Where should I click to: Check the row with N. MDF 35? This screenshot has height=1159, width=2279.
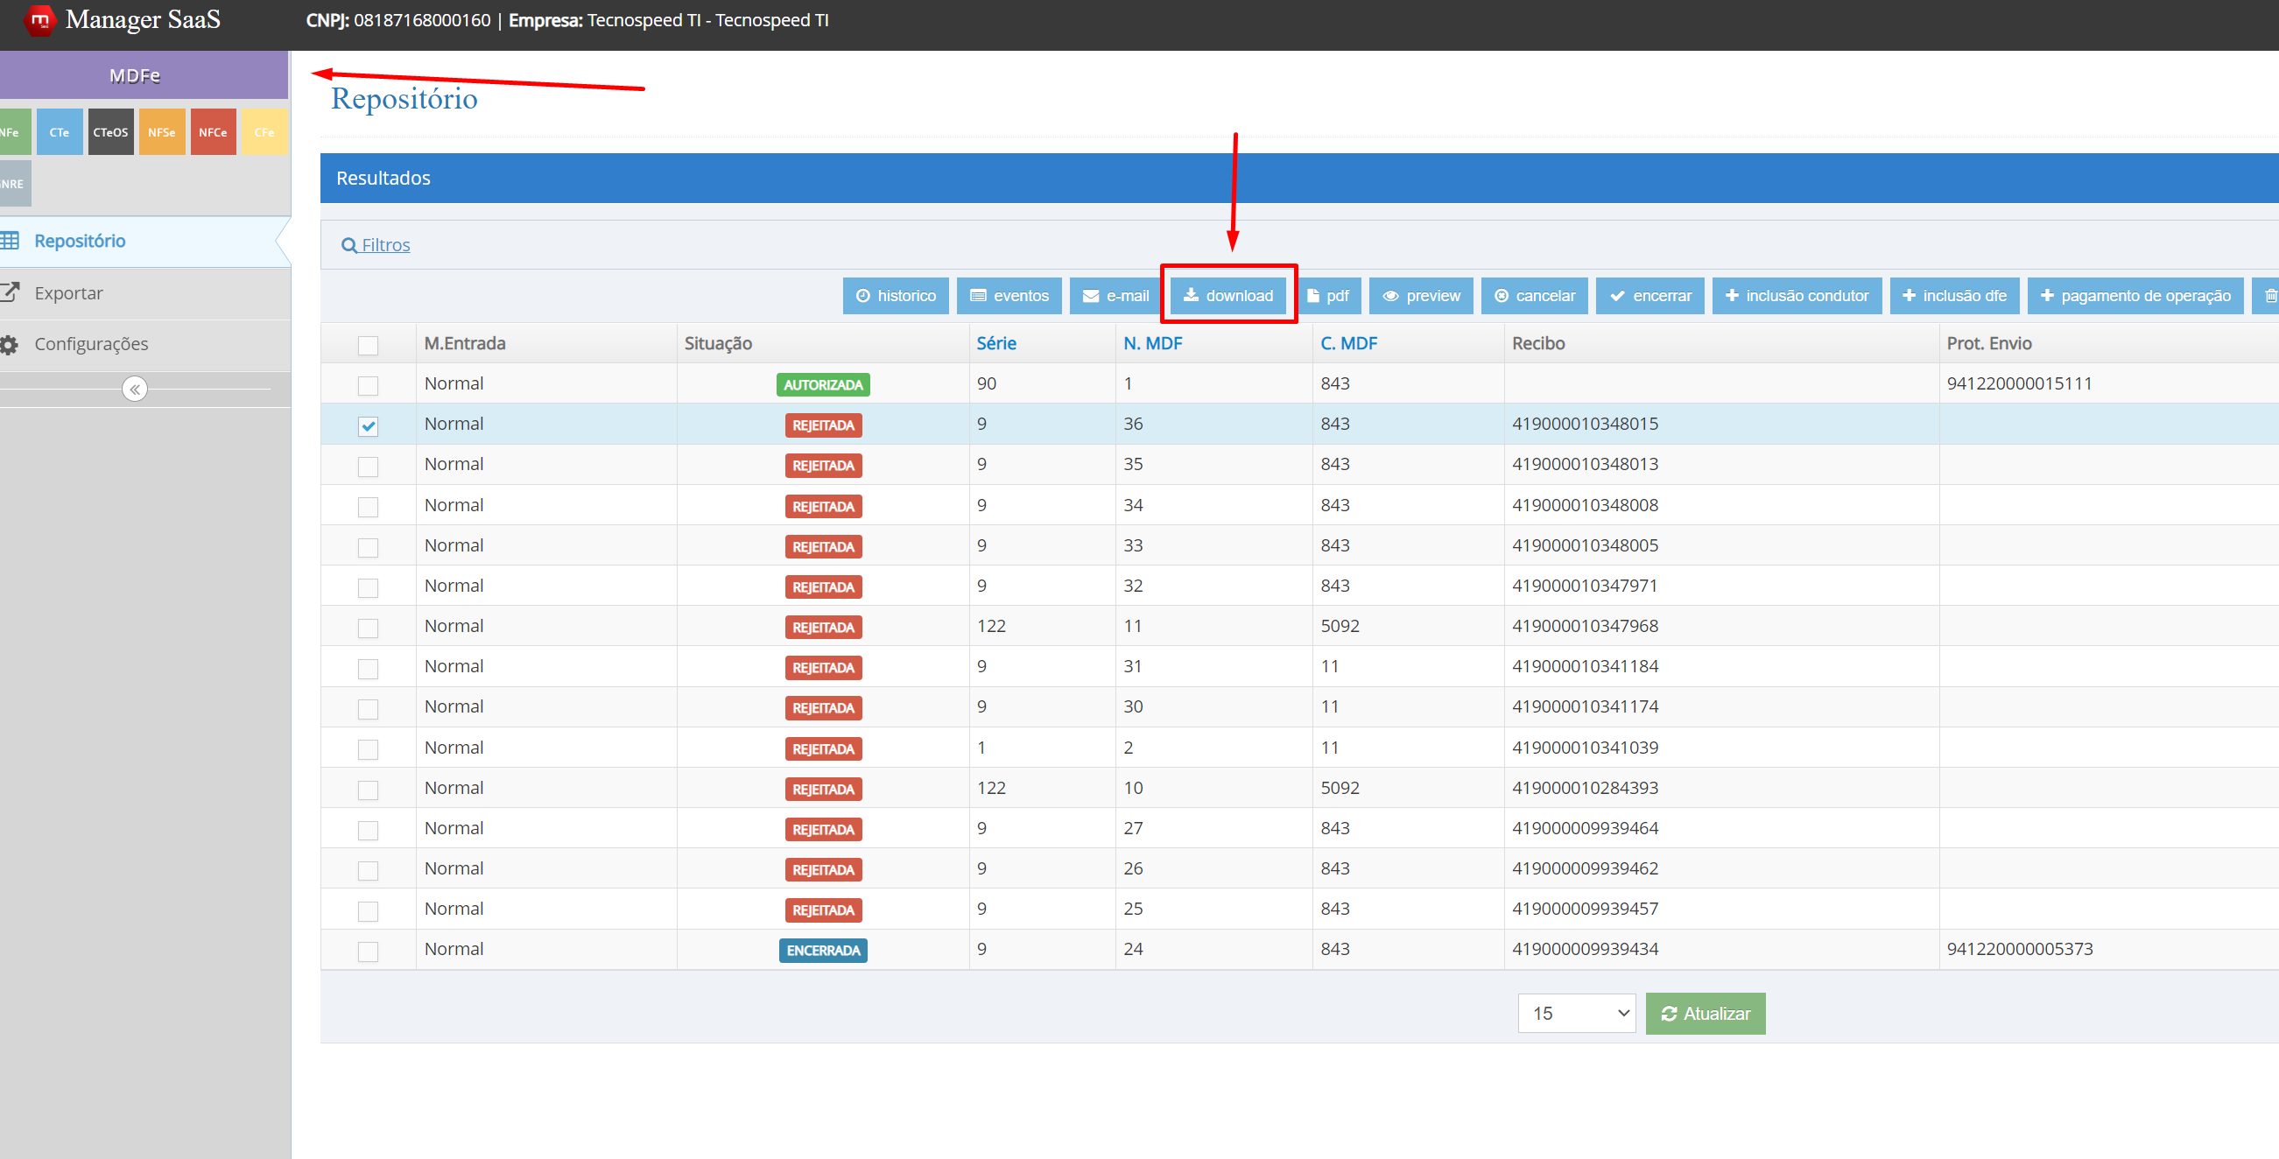[x=368, y=467]
